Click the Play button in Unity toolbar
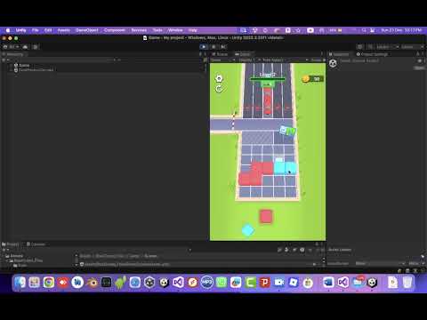427x320 pixels. [x=204, y=47]
